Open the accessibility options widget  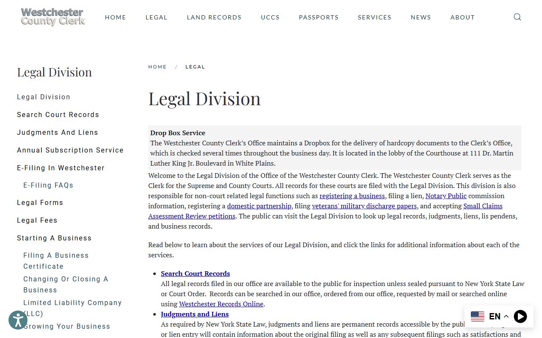coord(18,320)
